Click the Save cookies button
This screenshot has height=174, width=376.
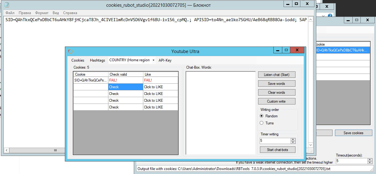coord(353,133)
